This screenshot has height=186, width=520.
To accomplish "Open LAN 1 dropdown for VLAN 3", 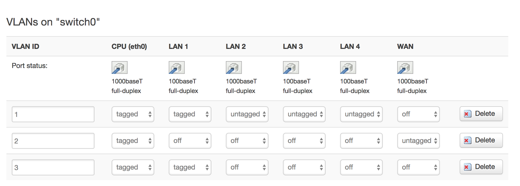I will 190,167.
